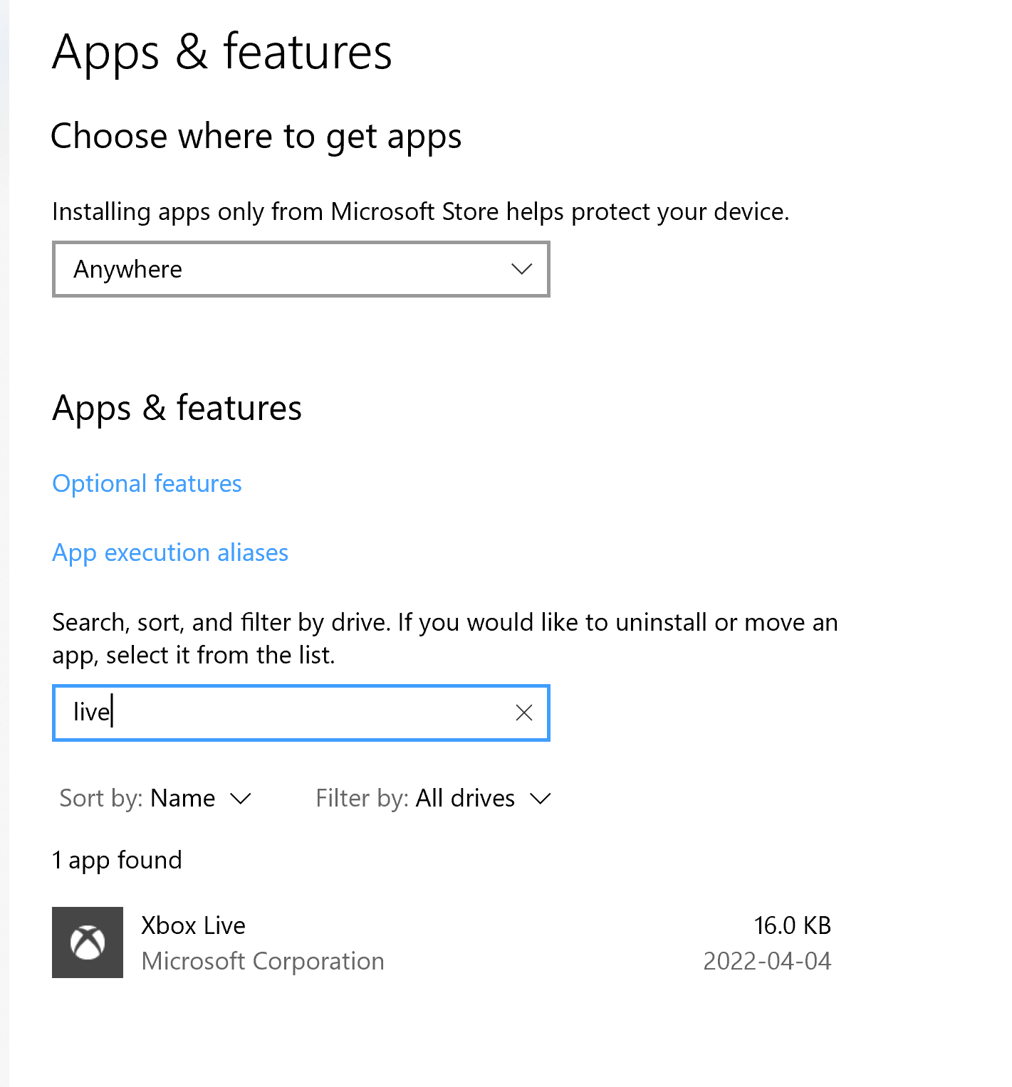This screenshot has width=1012, height=1087.
Task: Click the sort chevron next to Name
Action: (240, 799)
